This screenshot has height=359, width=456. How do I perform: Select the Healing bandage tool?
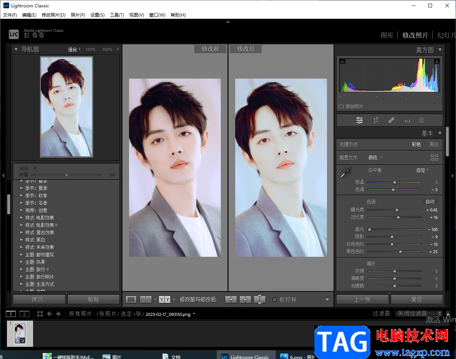click(391, 120)
